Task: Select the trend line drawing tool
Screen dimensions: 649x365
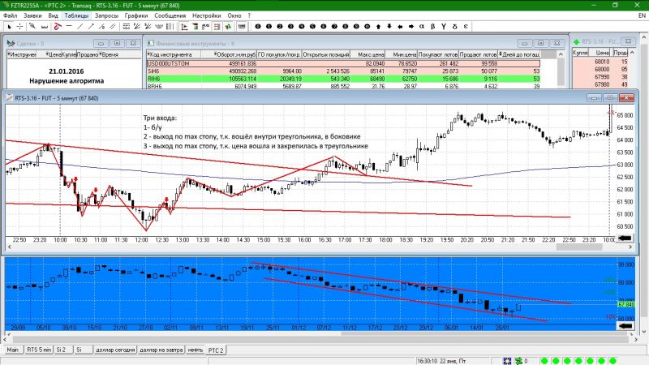Action: coord(80,27)
